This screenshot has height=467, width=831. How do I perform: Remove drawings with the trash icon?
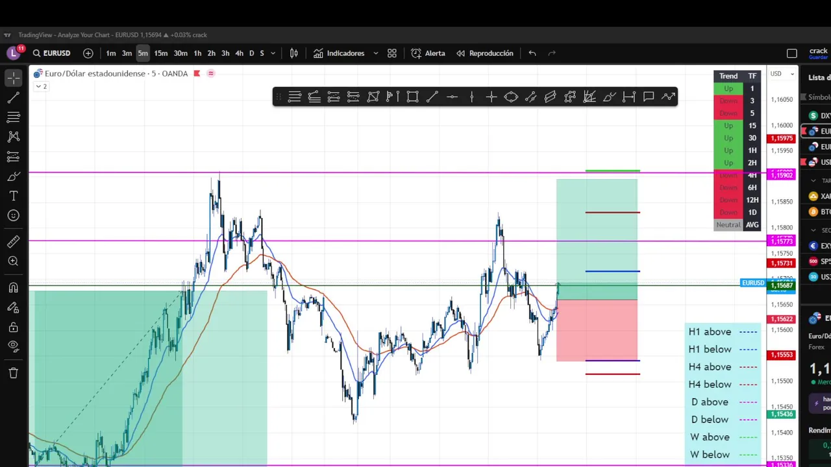click(14, 373)
